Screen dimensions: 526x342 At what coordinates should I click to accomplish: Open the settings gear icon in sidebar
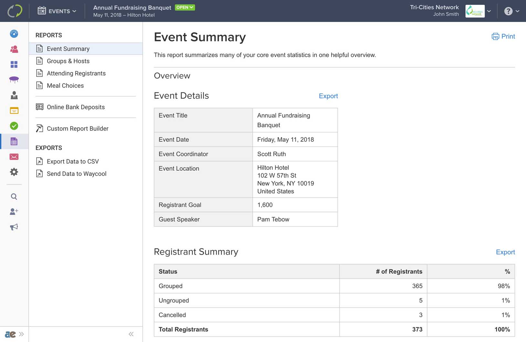14,172
